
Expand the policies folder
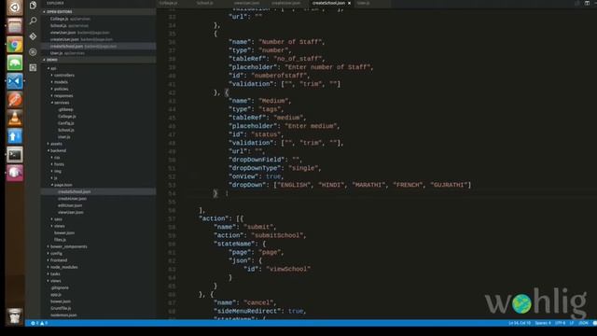point(61,90)
